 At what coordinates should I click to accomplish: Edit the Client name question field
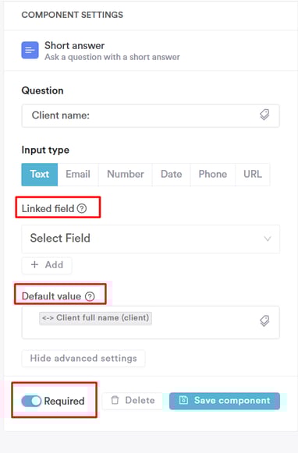151,115
